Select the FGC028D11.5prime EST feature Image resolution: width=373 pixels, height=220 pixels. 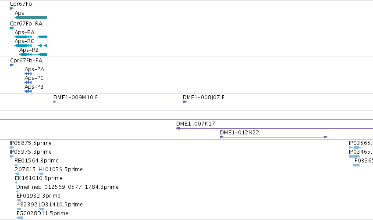[20, 218]
